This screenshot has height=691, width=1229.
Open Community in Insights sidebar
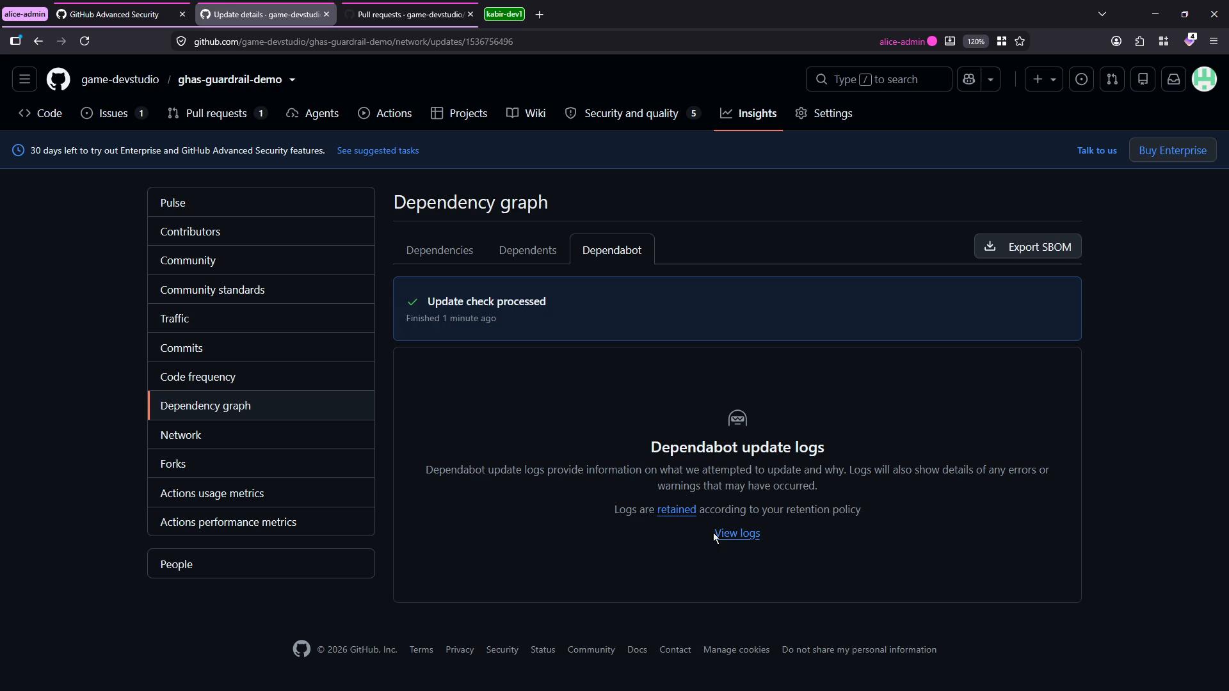pos(261,260)
